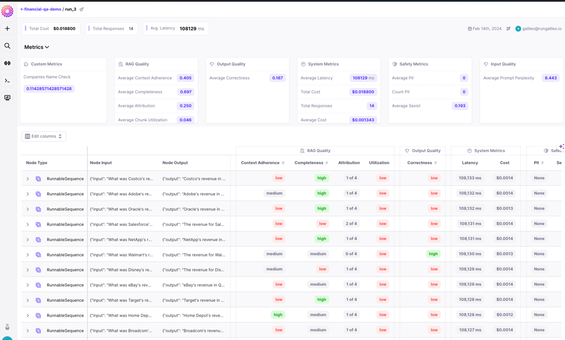Click the dumbbell icon in the sidebar
The image size is (565, 340).
coord(7,63)
